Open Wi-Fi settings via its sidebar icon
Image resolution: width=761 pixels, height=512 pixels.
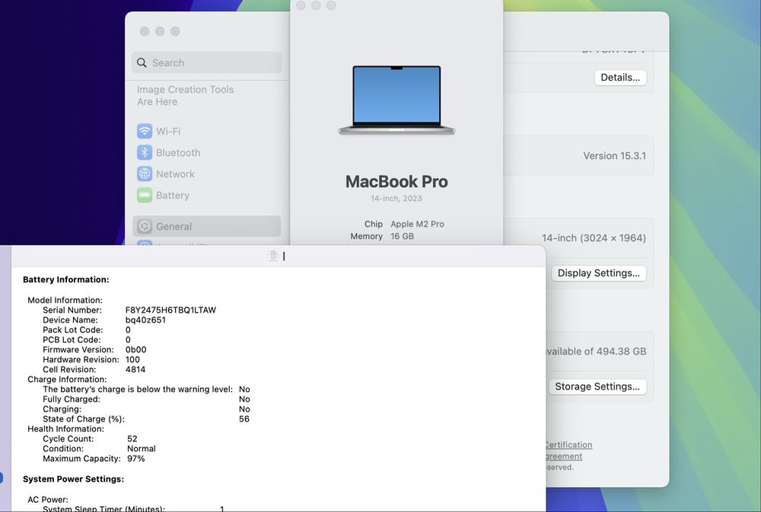coord(144,131)
